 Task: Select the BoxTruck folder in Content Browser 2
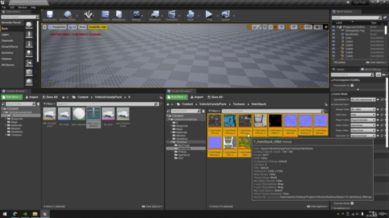[184, 145]
